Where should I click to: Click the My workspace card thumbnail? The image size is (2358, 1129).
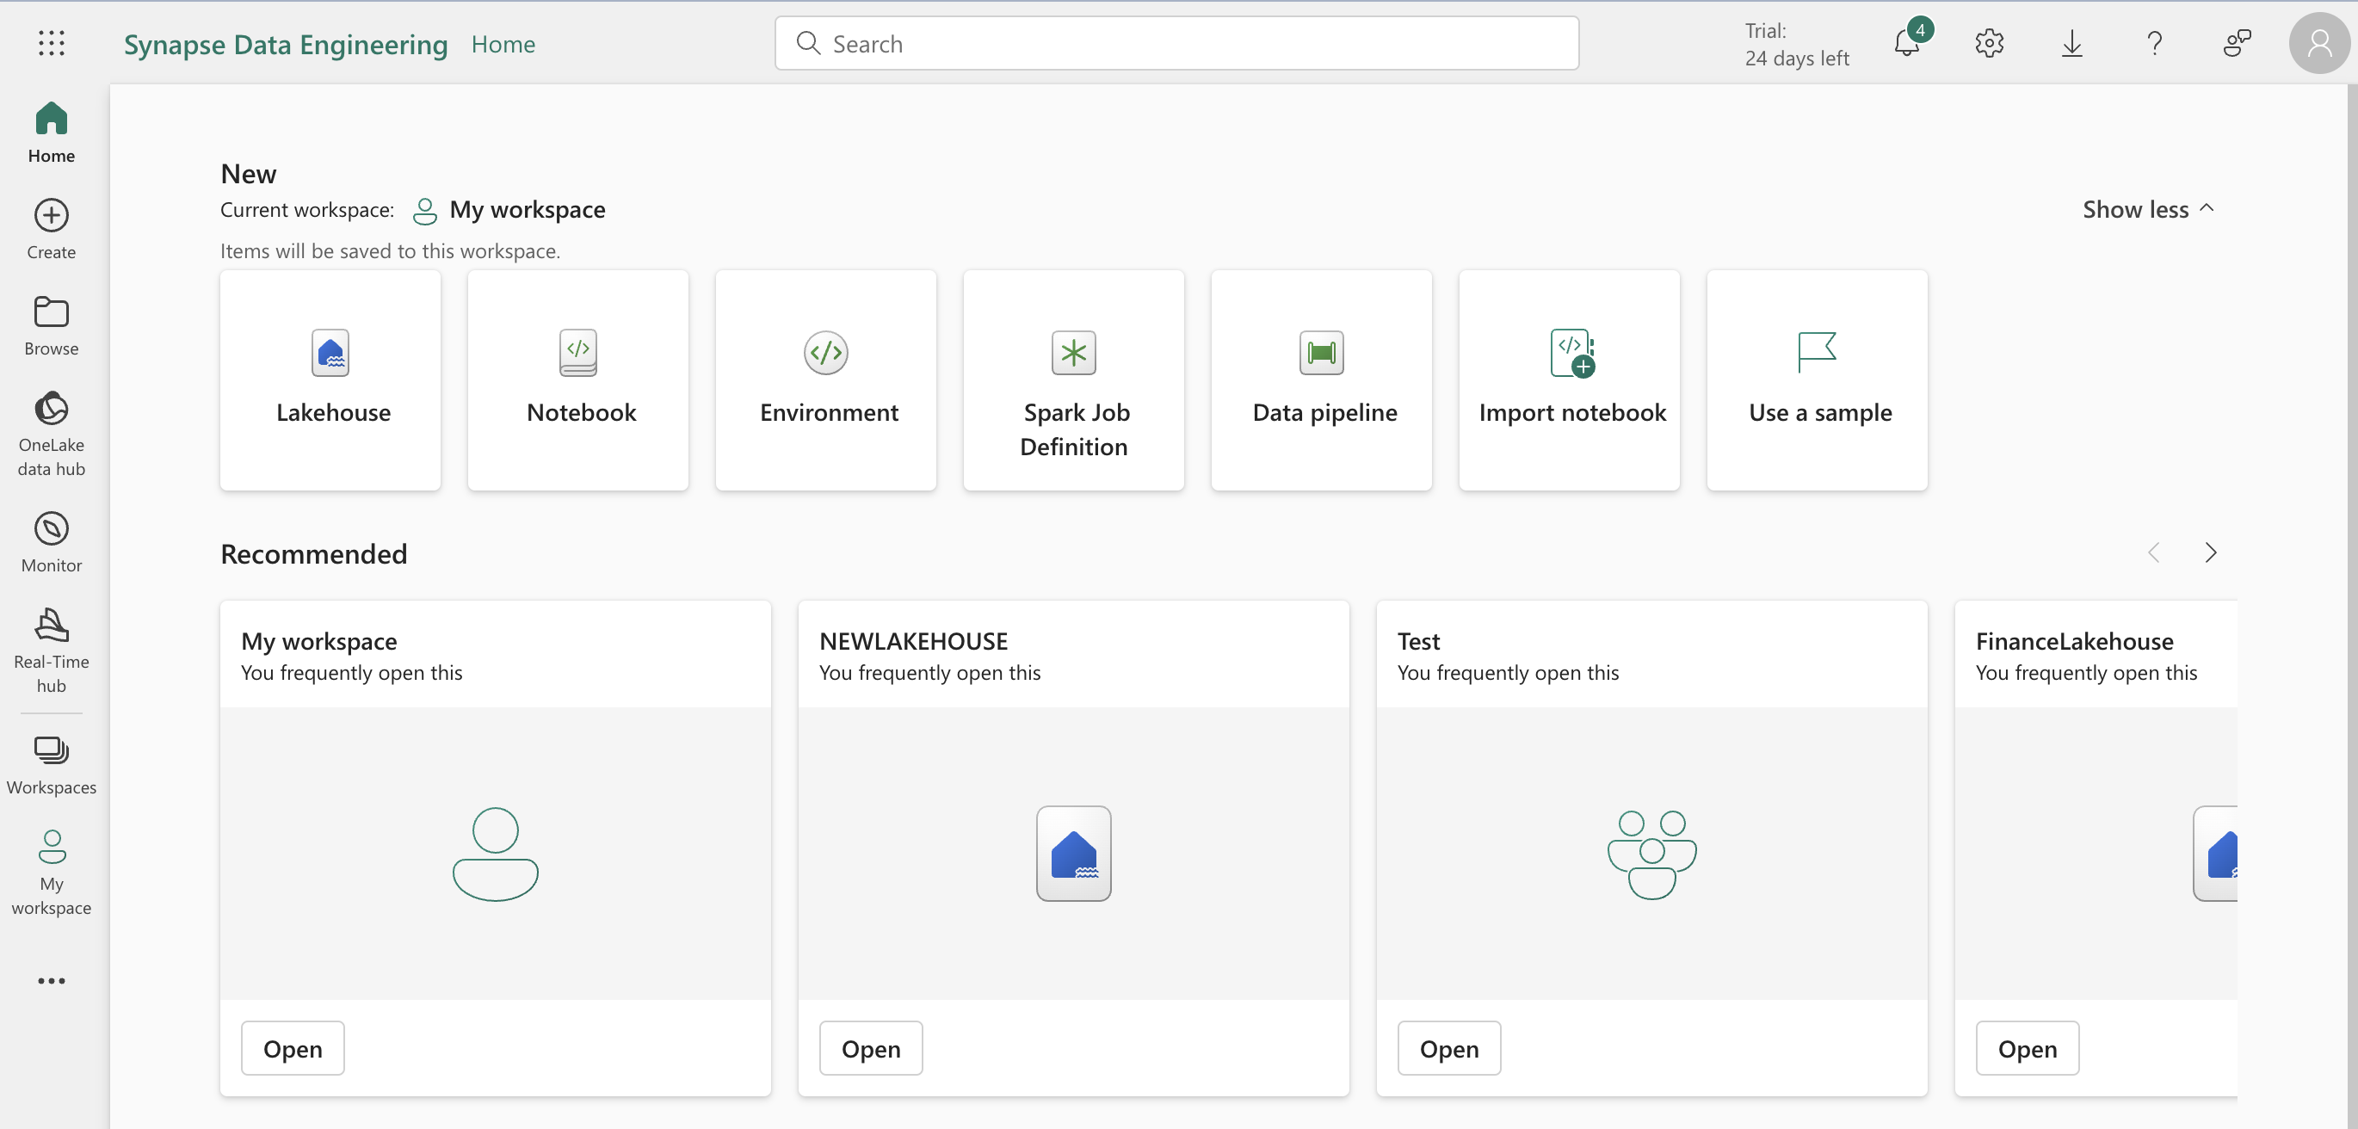coord(495,854)
